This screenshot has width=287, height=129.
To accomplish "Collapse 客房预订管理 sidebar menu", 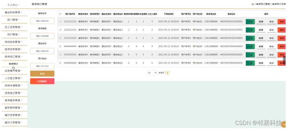I will click(14, 57).
